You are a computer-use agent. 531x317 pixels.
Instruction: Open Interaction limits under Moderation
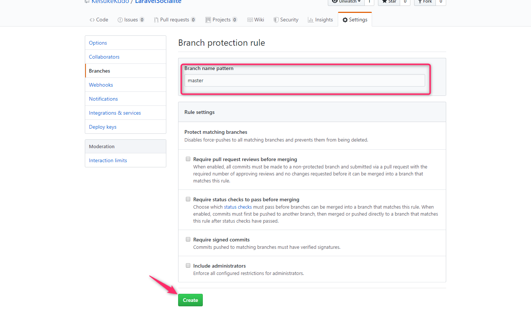click(125, 160)
